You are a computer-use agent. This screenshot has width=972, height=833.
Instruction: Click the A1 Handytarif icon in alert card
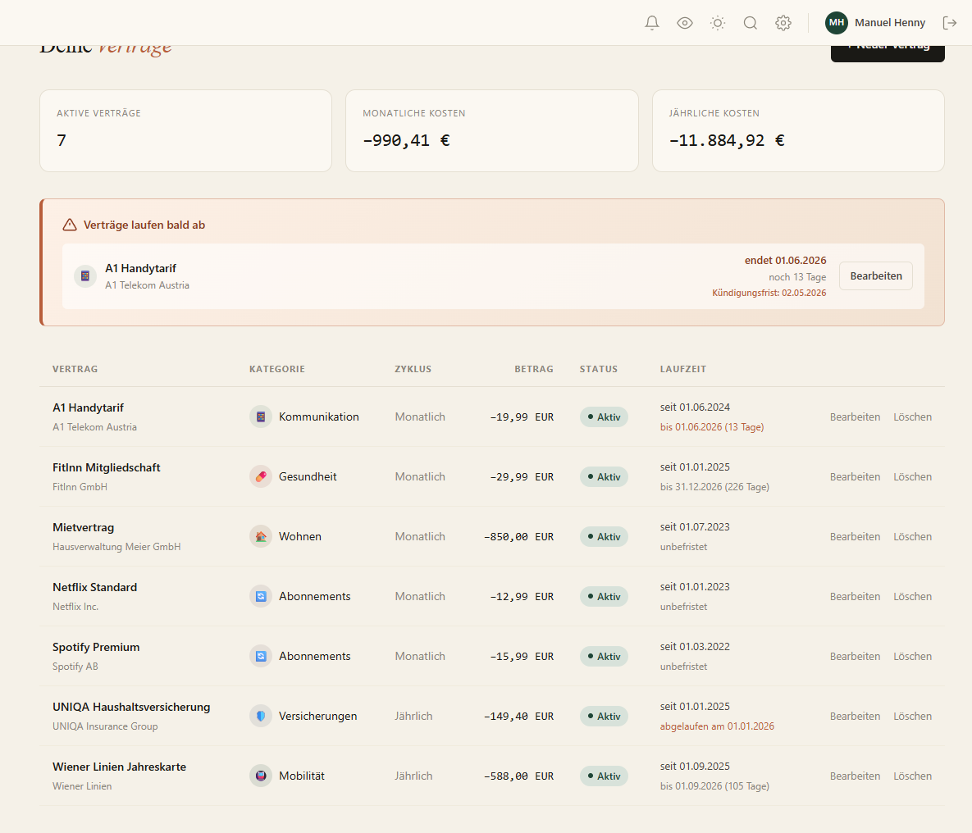(85, 276)
